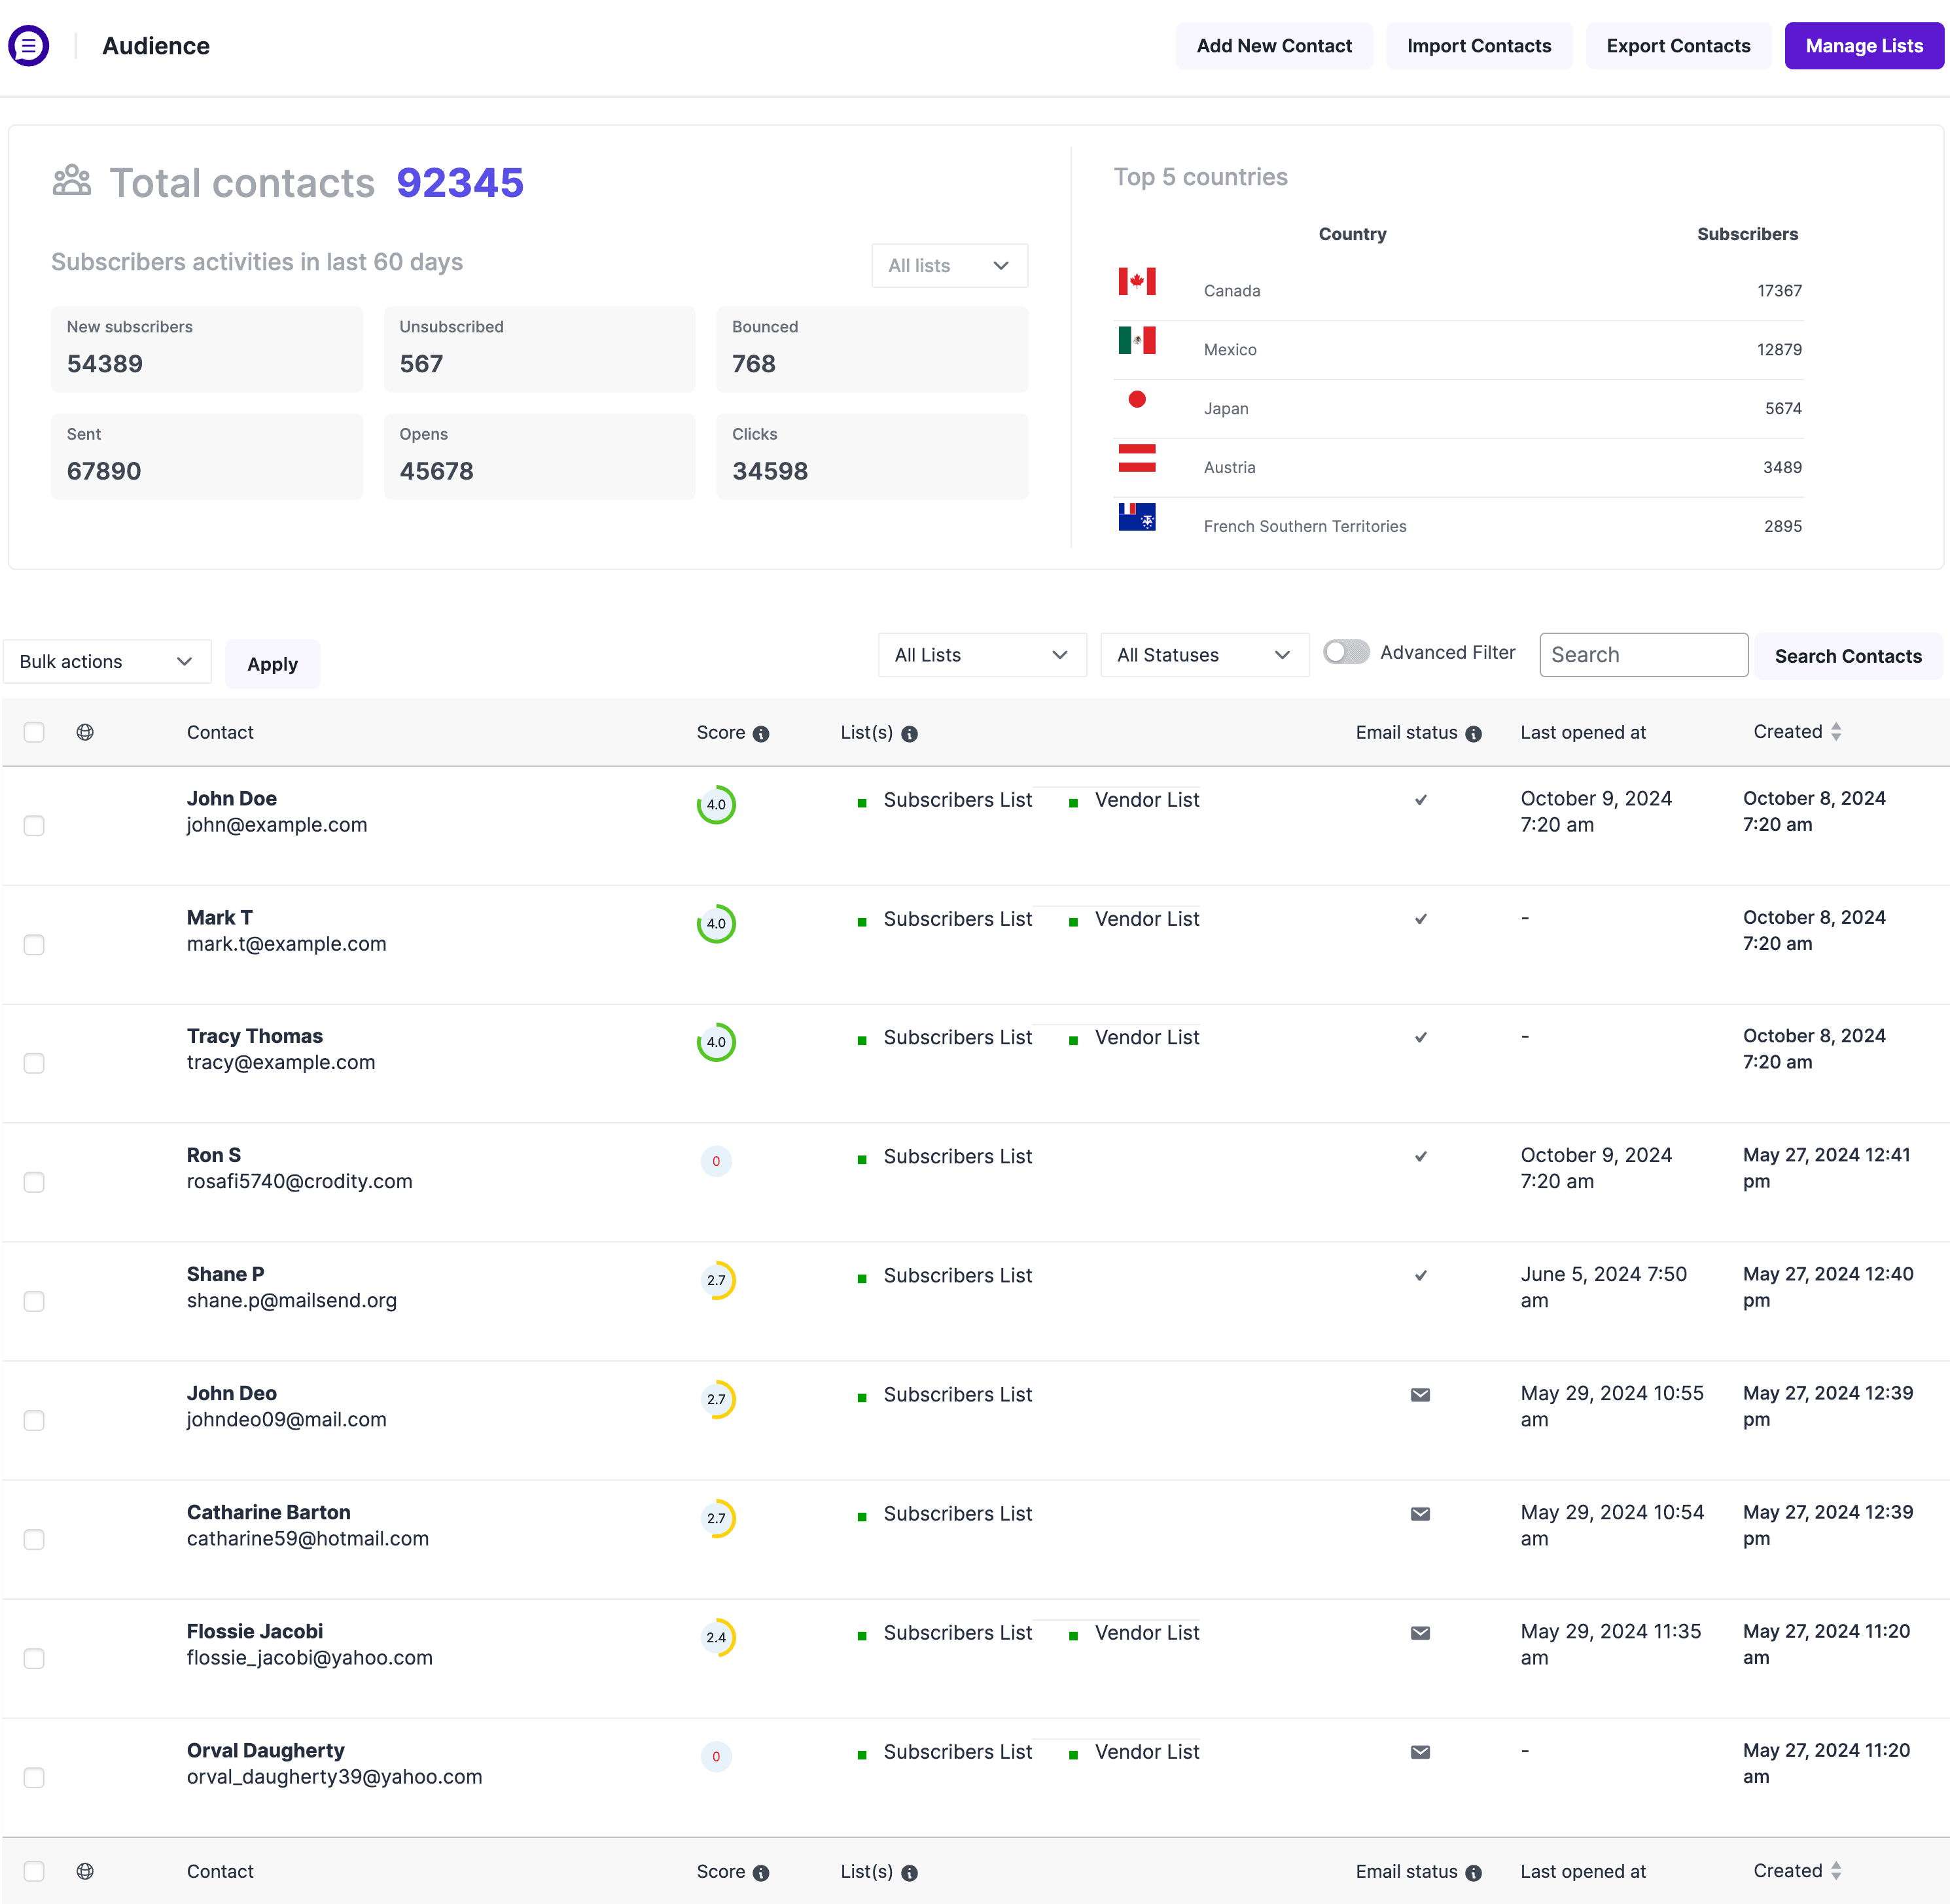
Task: Click the Add New Contact icon button
Action: (1273, 45)
